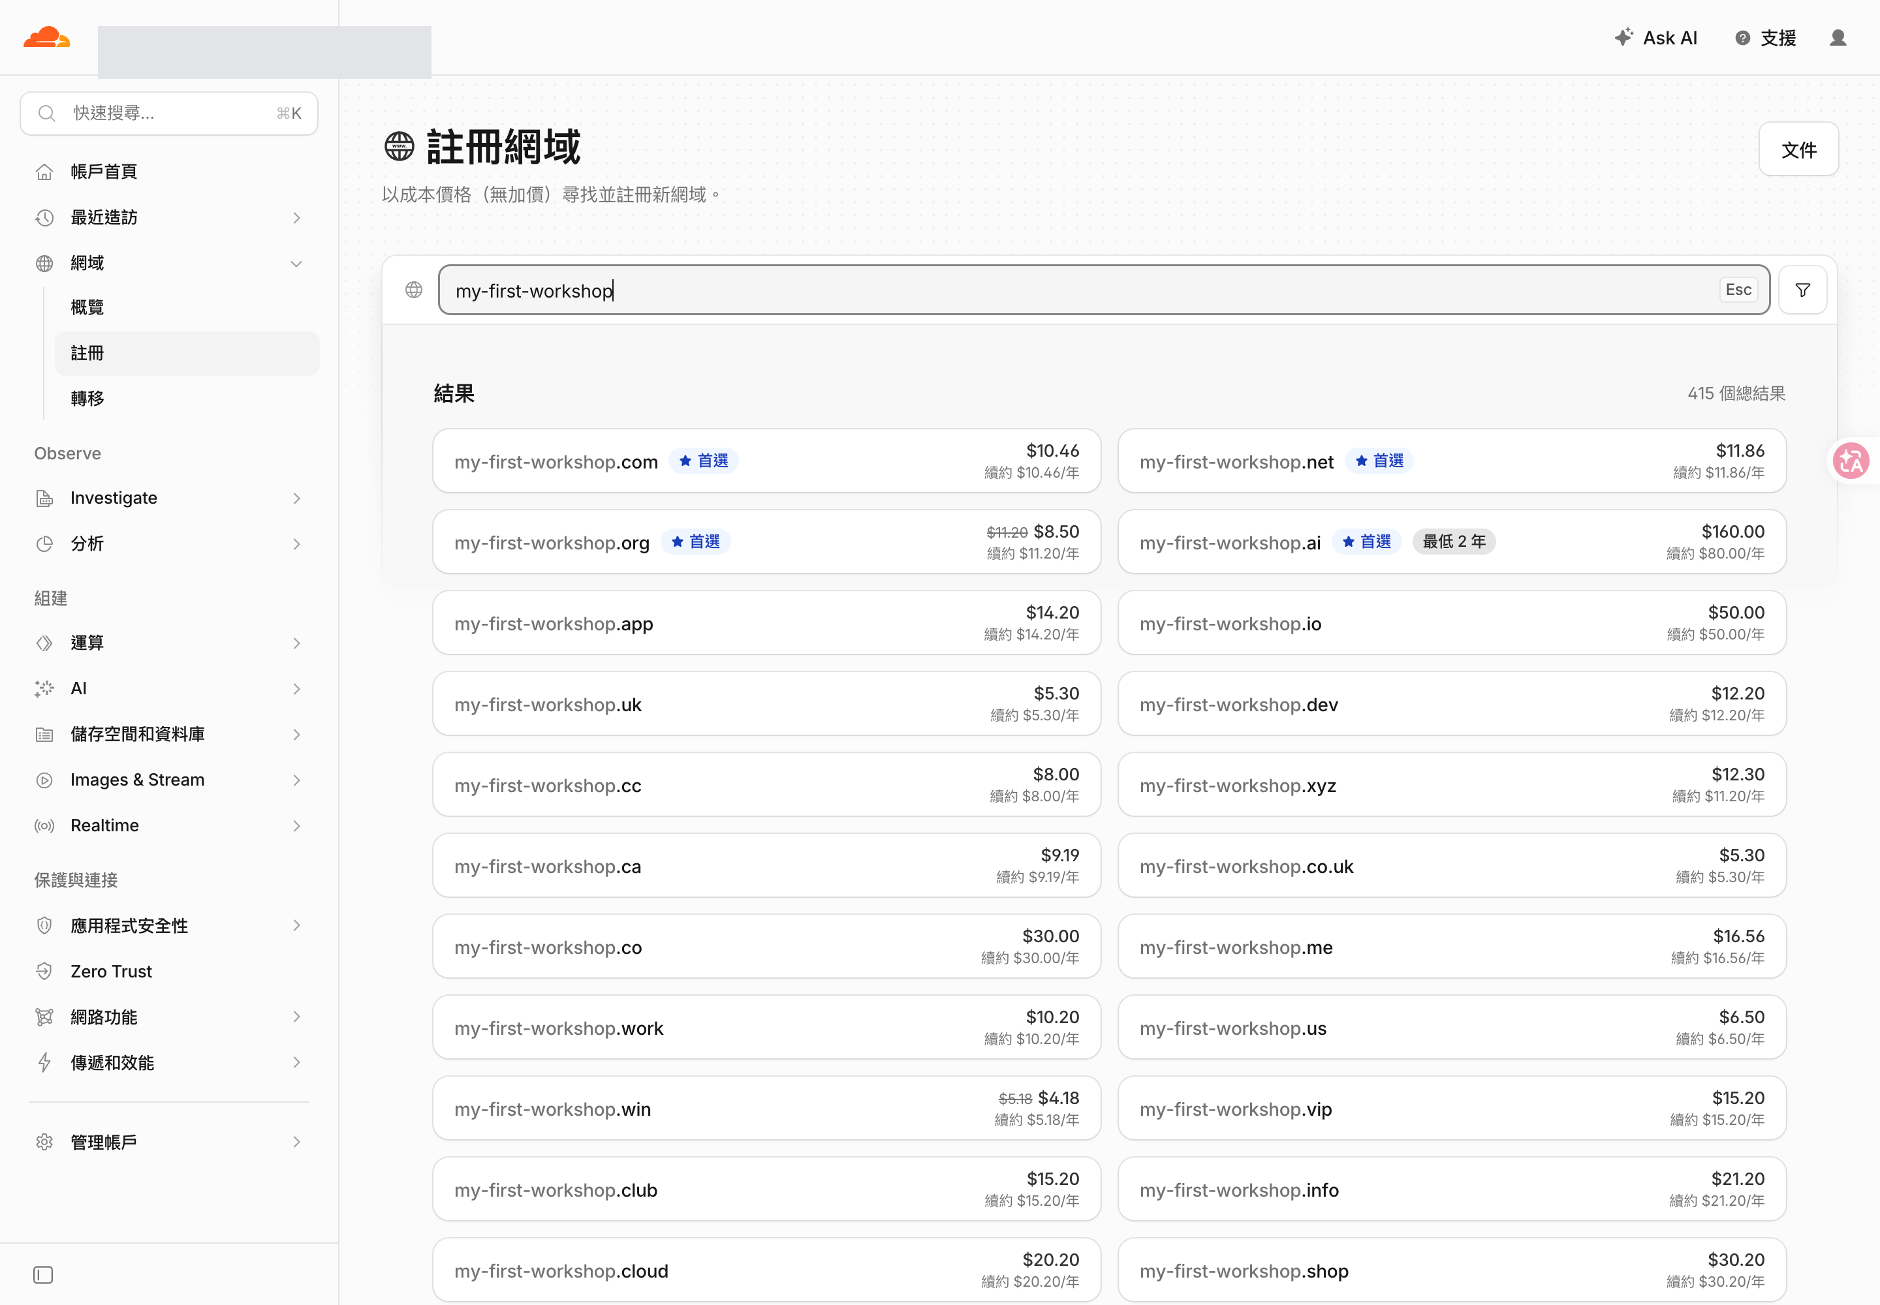Select my-first-workshop.win result

point(766,1108)
